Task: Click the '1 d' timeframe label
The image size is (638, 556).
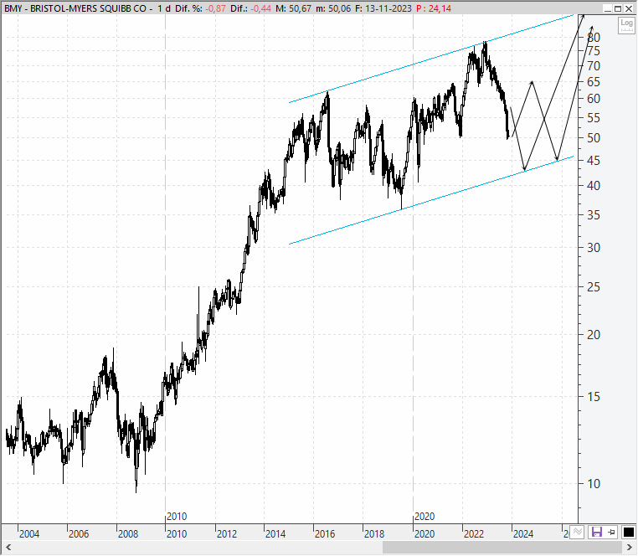Action: click(164, 8)
